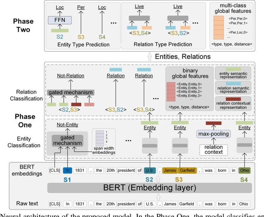This screenshot has width=264, height=217.
Task: Select the orange multi-class global features block
Action: point(219,27)
